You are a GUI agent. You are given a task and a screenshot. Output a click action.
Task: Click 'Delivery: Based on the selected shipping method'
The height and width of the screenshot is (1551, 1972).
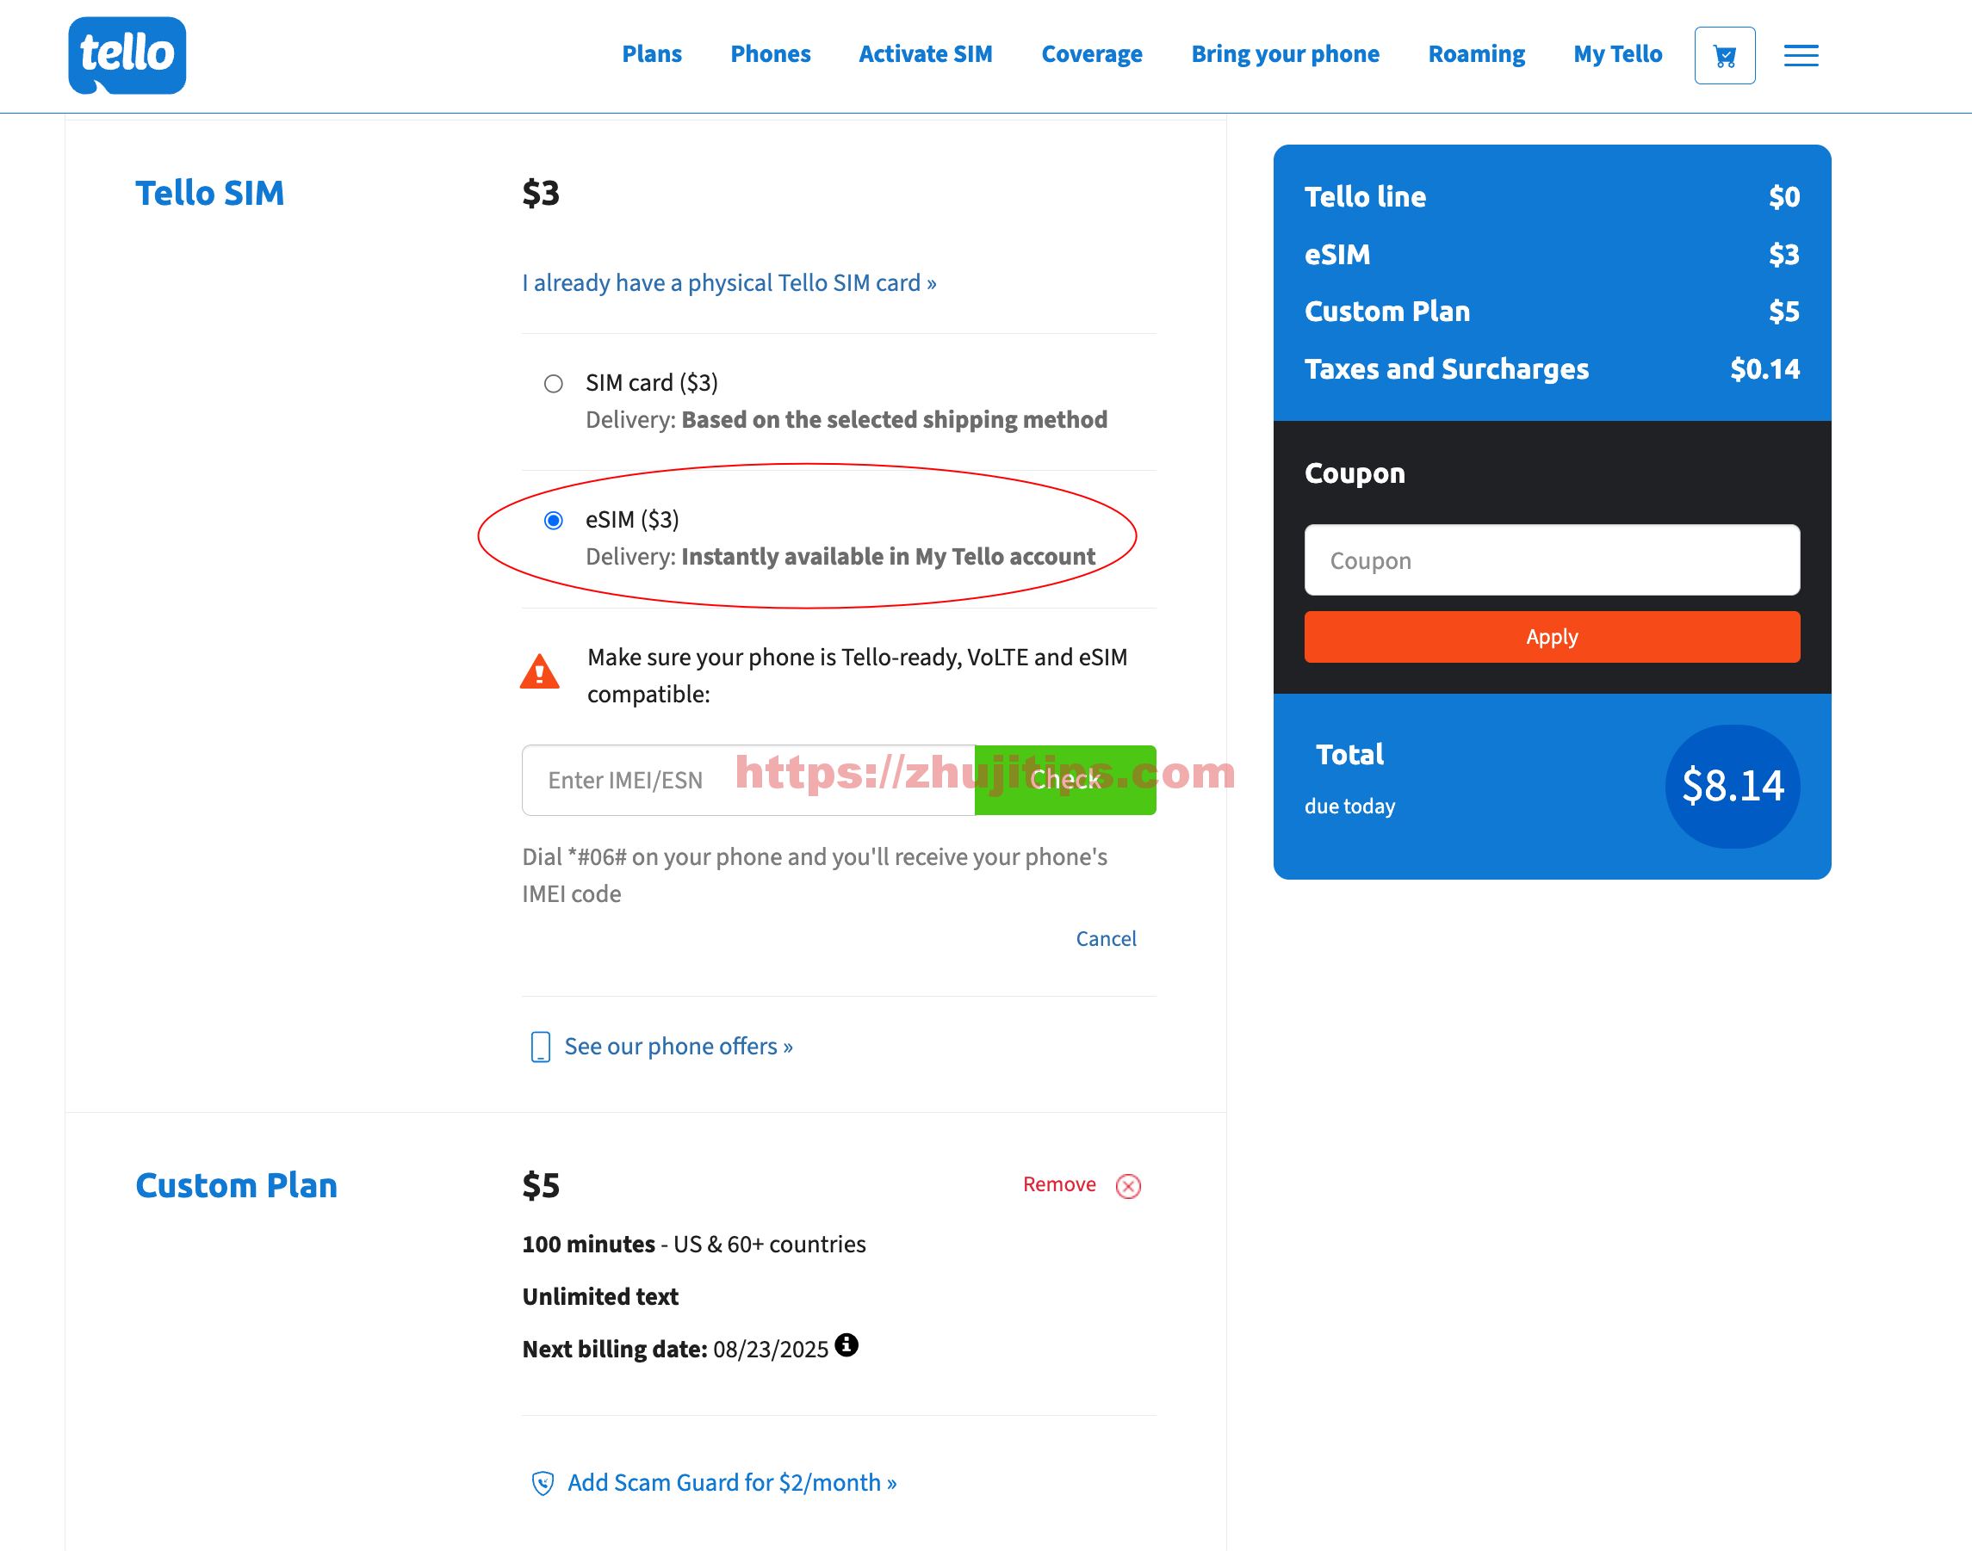(x=846, y=419)
